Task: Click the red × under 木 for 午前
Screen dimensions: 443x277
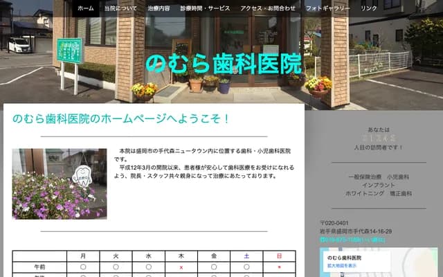Action: [181, 267]
